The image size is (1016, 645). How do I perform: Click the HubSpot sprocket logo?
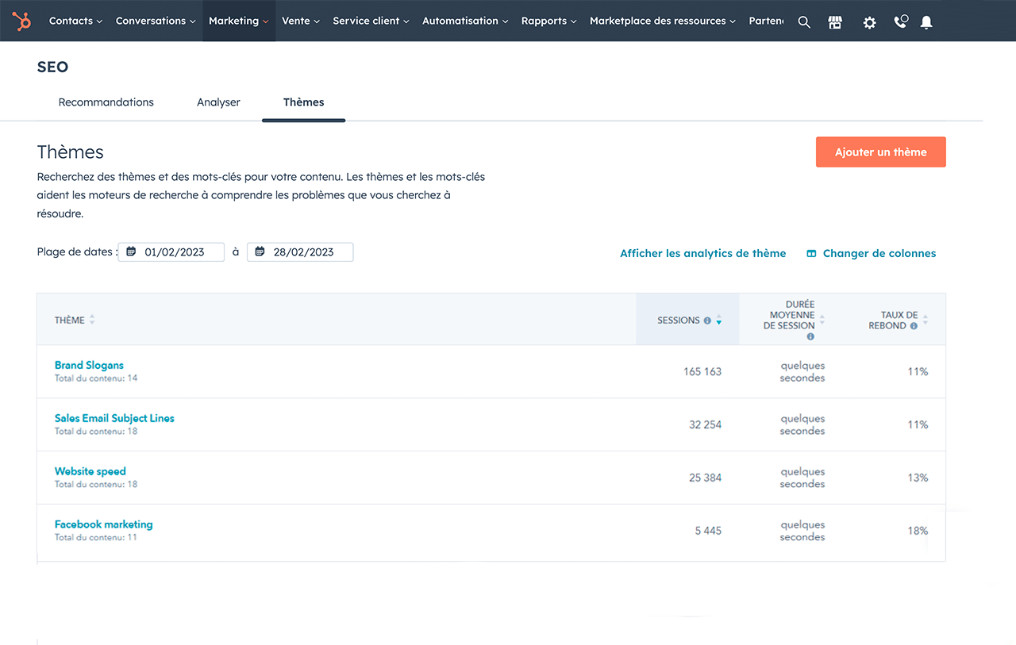(x=22, y=21)
